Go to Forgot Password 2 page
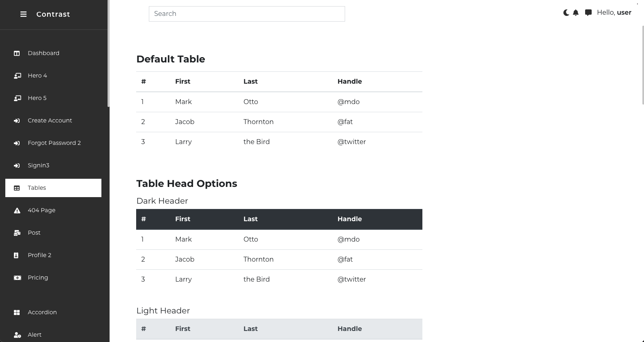 tap(54, 143)
